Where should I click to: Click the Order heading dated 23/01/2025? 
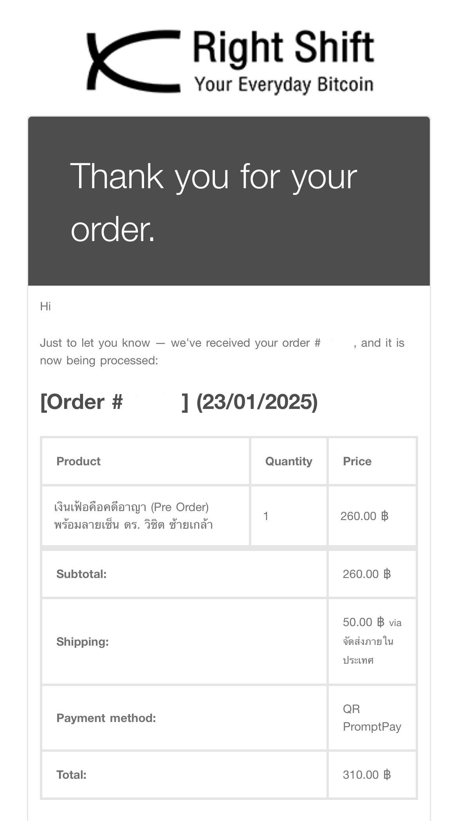pyautogui.click(x=179, y=402)
